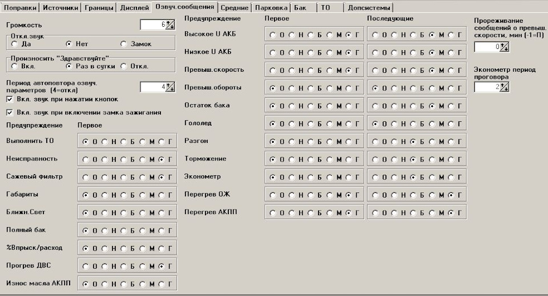The height and width of the screenshot is (296, 548).
Task: Switch to the Парковка tab
Action: pyautogui.click(x=271, y=7)
